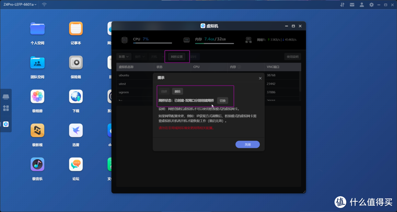Screen dimensions: 397x212
Task: Click the memory column info icon
Action: click(239, 67)
